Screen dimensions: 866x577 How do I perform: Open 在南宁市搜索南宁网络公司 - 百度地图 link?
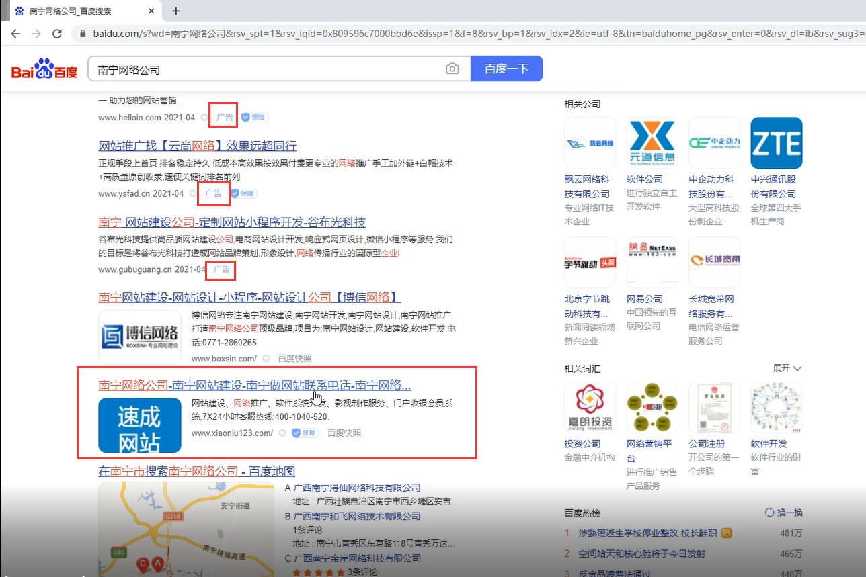click(196, 471)
